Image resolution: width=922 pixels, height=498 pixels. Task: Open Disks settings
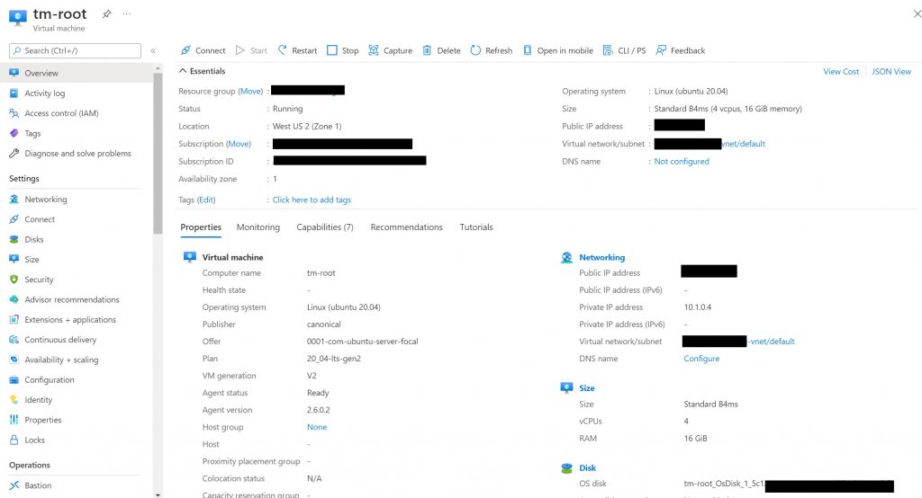coord(33,240)
